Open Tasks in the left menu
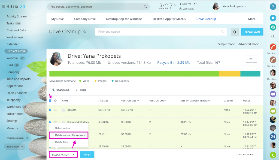This screenshot has width=279, height=160. 10,23
